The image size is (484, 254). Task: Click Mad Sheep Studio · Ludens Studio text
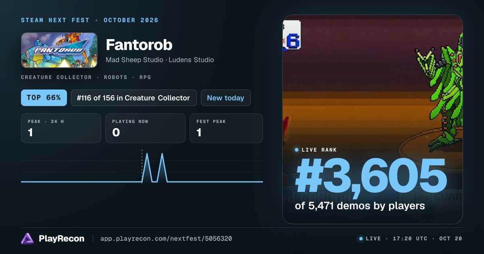click(160, 60)
